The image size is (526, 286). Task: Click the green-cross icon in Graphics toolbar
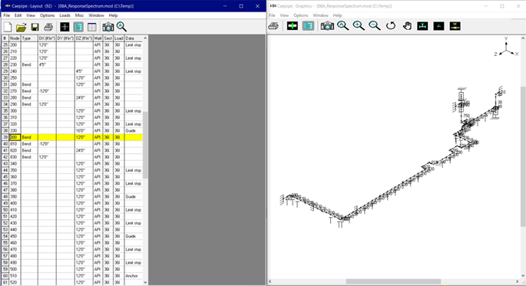293,26
